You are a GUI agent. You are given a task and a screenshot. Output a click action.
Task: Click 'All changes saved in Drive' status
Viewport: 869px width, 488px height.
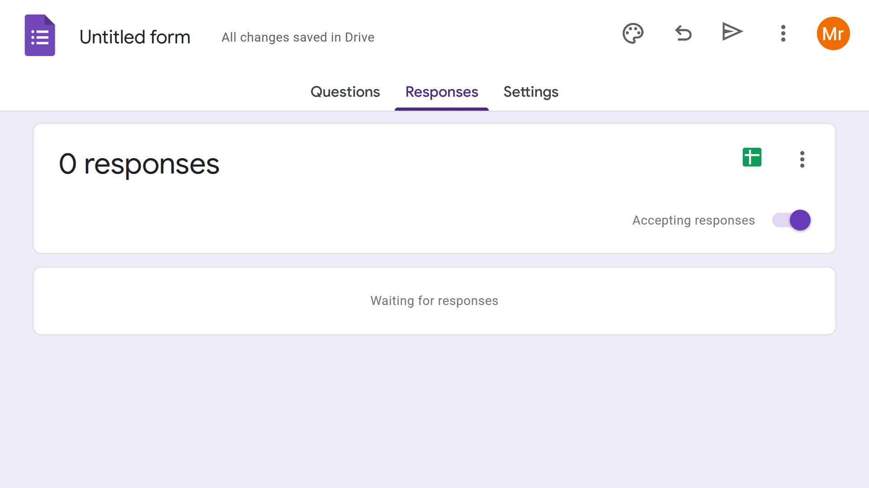pos(298,38)
